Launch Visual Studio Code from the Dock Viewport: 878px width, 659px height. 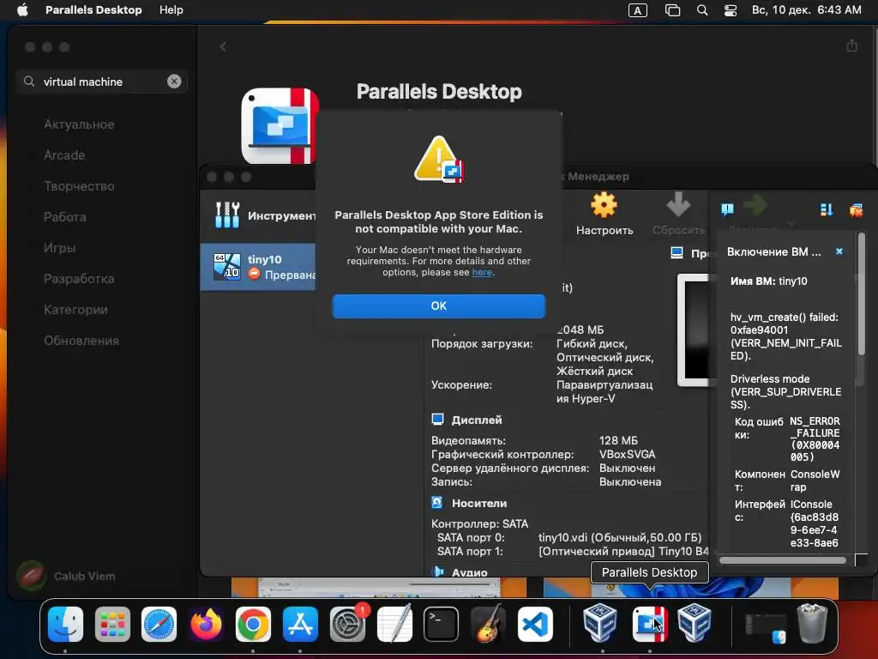pyautogui.click(x=535, y=624)
